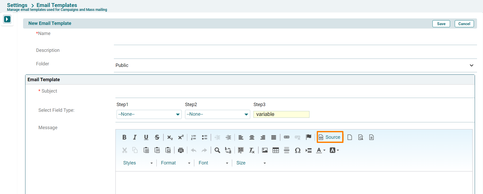Apply strikethrough formatting
The width and height of the screenshot is (483, 194).
pyautogui.click(x=157, y=137)
